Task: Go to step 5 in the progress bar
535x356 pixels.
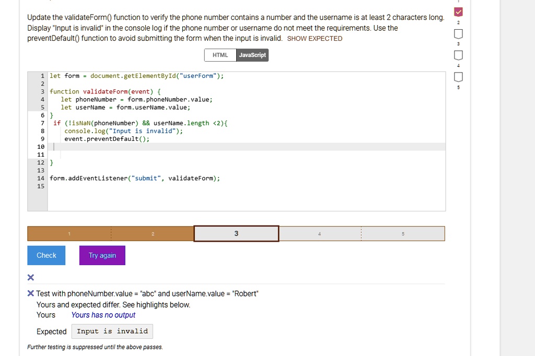Action: click(403, 234)
